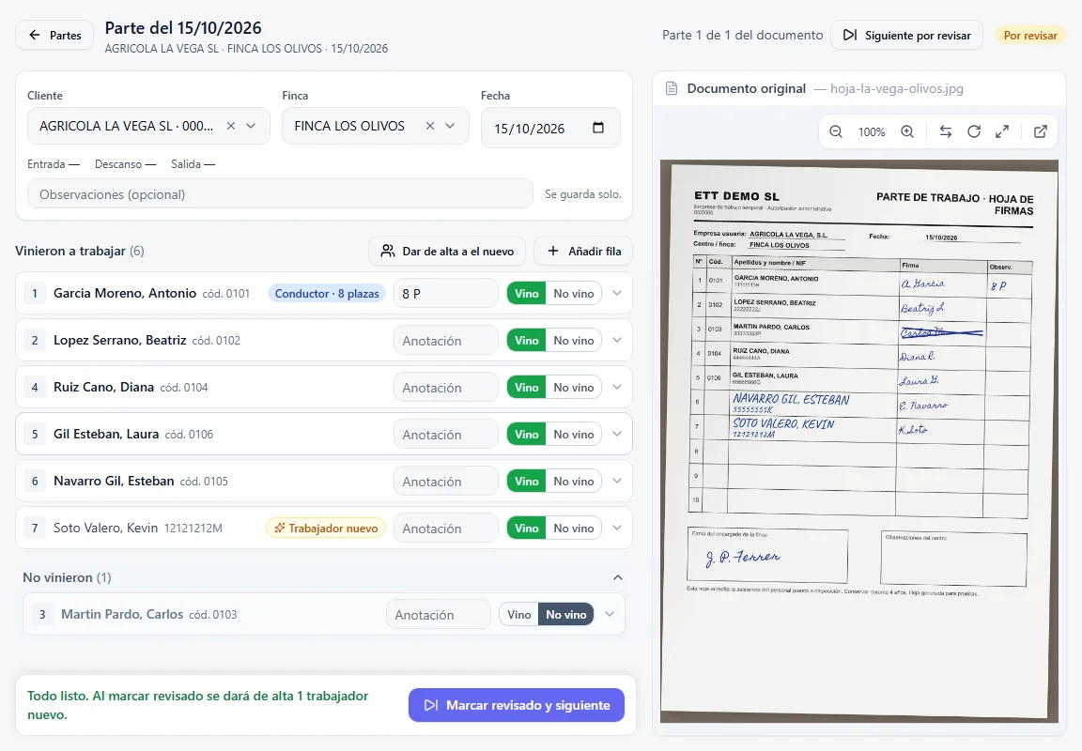Click 'Parte 1 de 1 del documento' text
Viewport: 1082px width, 751px height.
[743, 35]
